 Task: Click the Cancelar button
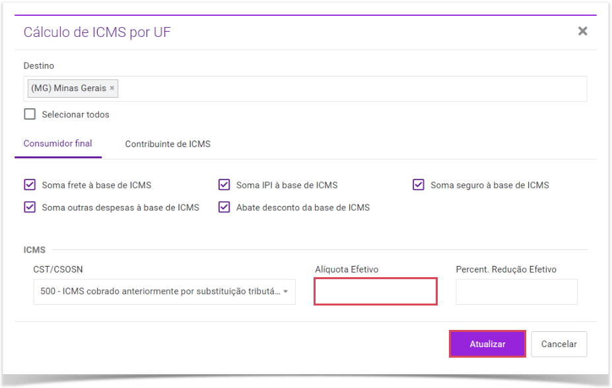(x=559, y=344)
